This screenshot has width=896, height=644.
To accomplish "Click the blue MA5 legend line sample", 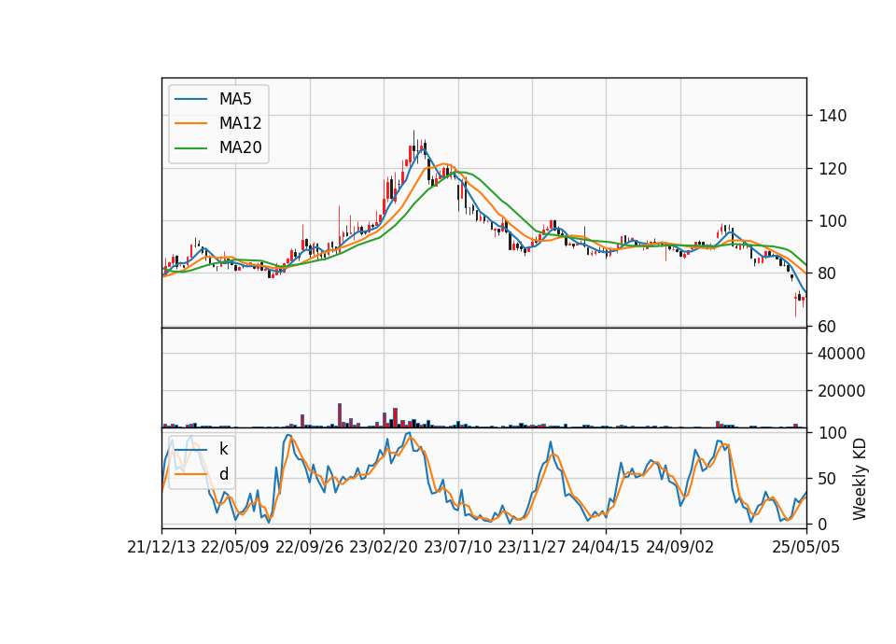I will click(190, 99).
